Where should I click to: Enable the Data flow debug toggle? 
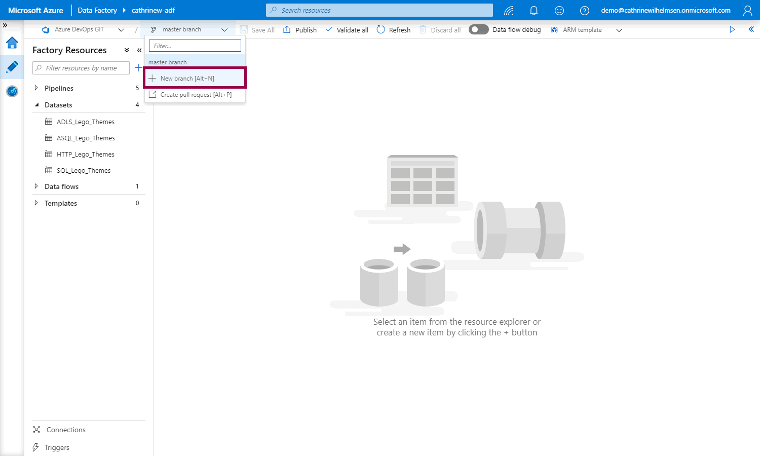click(x=478, y=30)
